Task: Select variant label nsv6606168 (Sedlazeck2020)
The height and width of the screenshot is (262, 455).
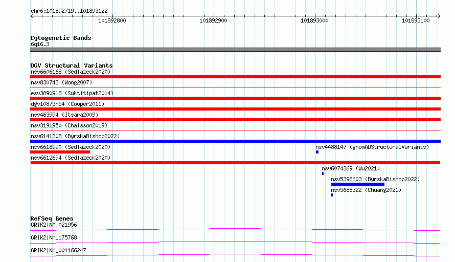Action: coord(71,72)
